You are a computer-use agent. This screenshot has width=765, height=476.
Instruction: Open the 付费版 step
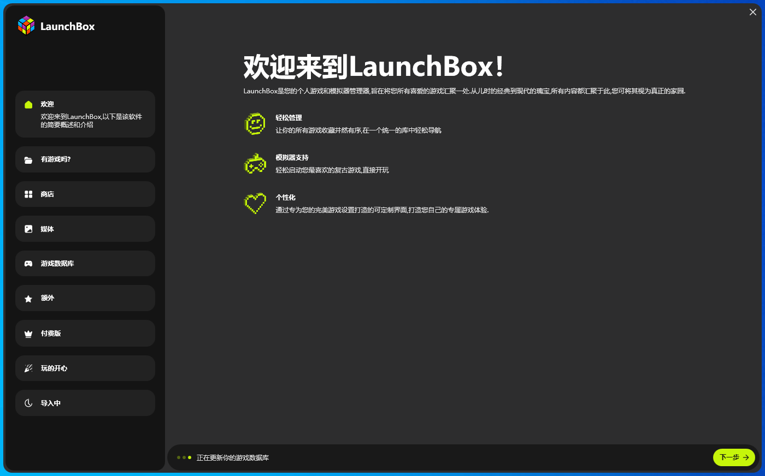(85, 333)
